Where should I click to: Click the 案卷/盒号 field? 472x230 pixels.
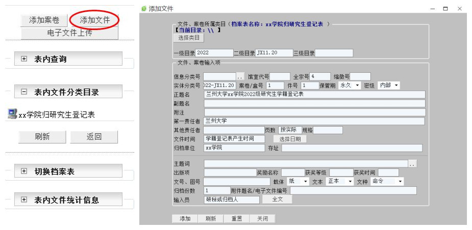(275, 85)
